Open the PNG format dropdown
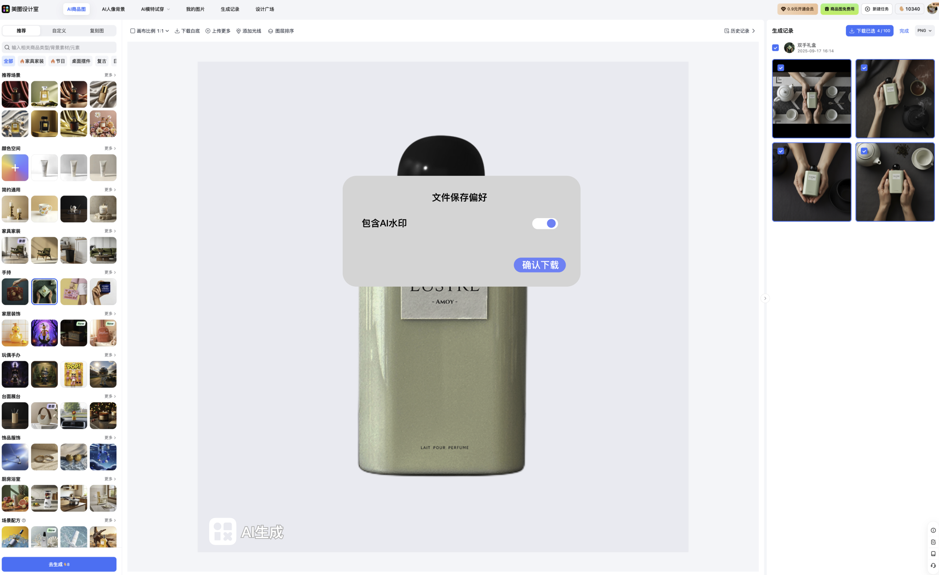Viewport: 939px width, 575px height. (x=924, y=31)
